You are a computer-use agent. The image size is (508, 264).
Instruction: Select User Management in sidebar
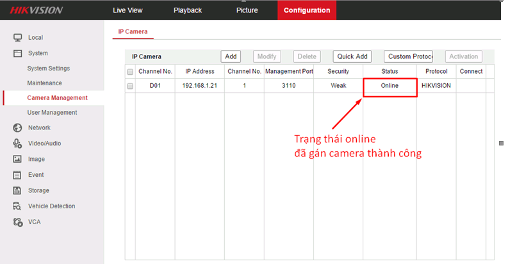point(52,113)
